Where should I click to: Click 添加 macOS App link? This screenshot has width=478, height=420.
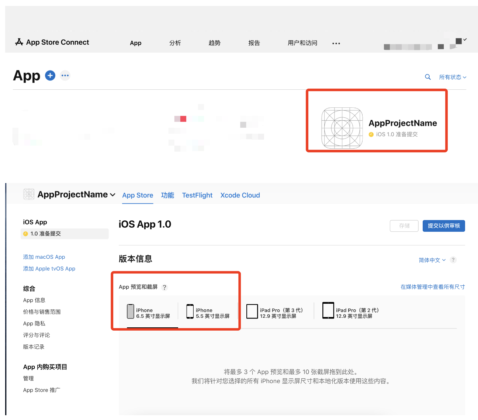[44, 257]
